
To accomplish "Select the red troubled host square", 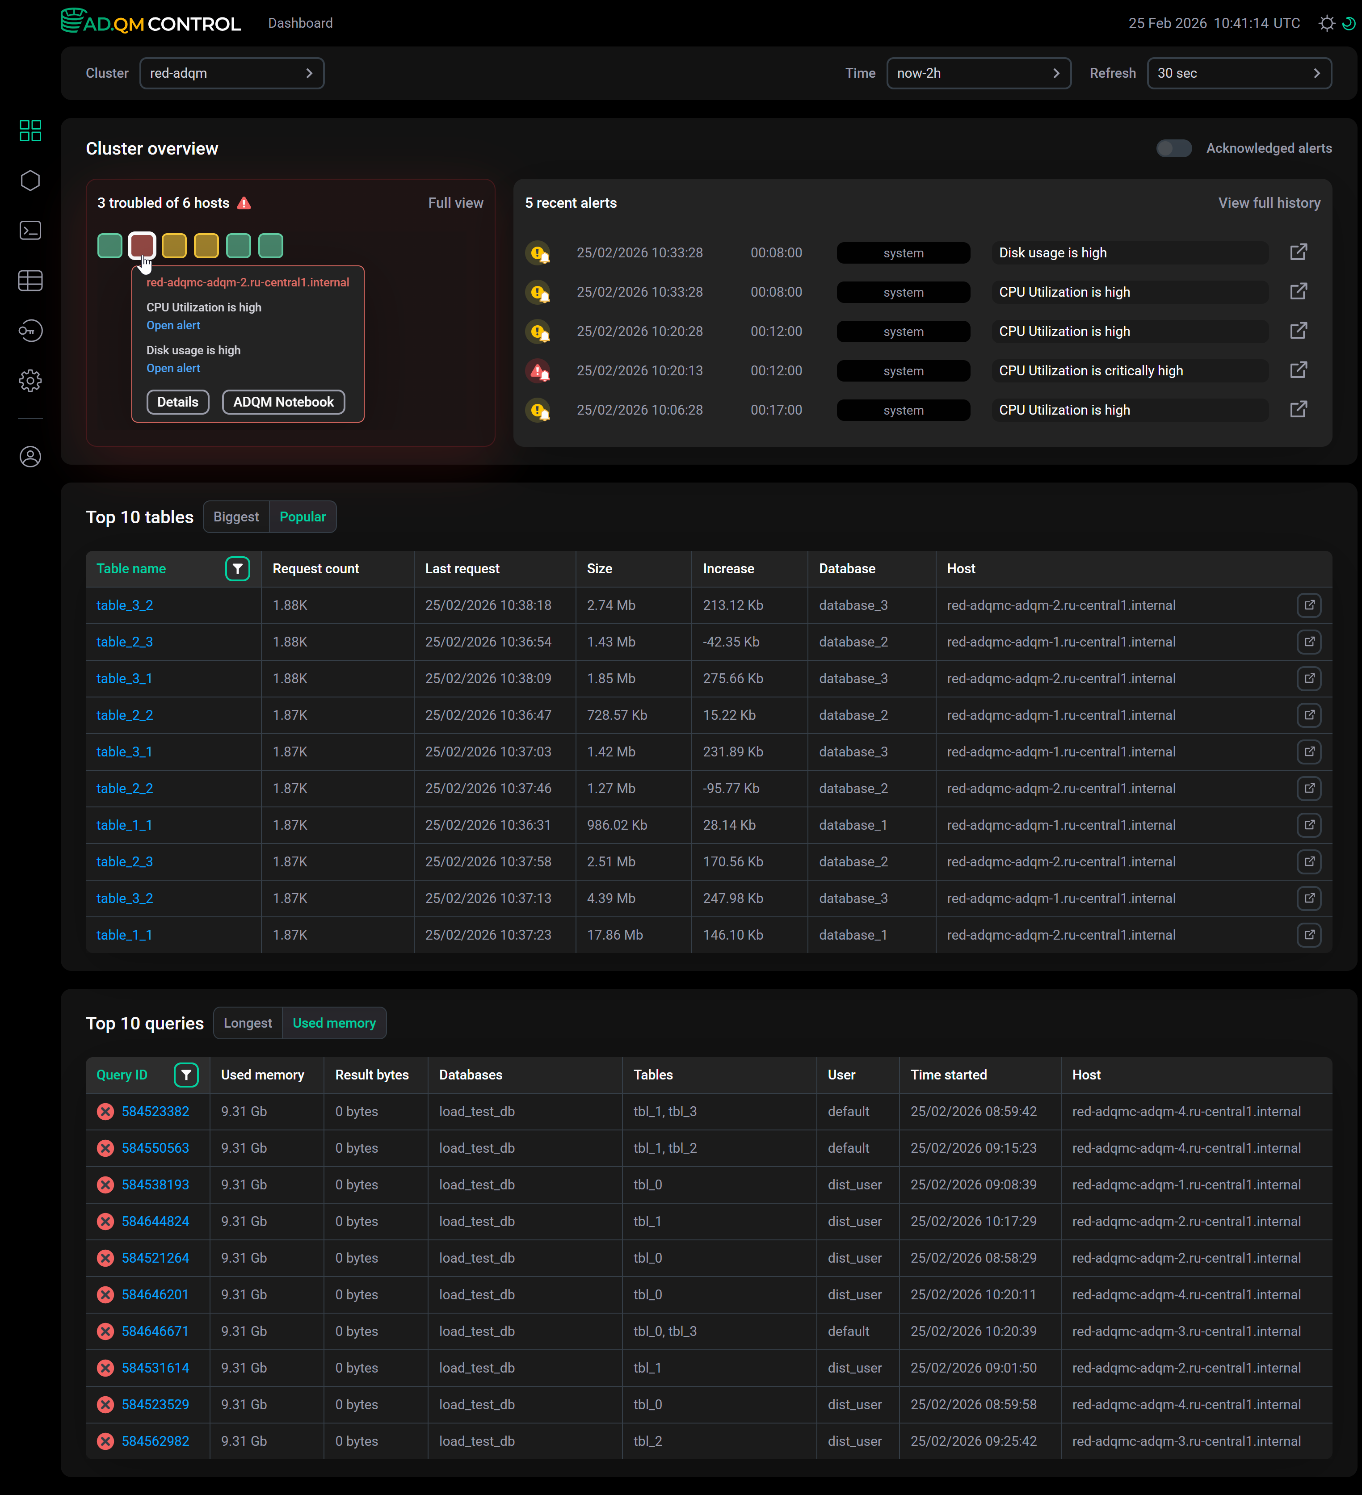I will tap(142, 245).
